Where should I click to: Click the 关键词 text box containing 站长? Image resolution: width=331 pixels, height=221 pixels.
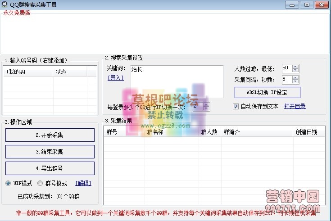click(x=177, y=81)
